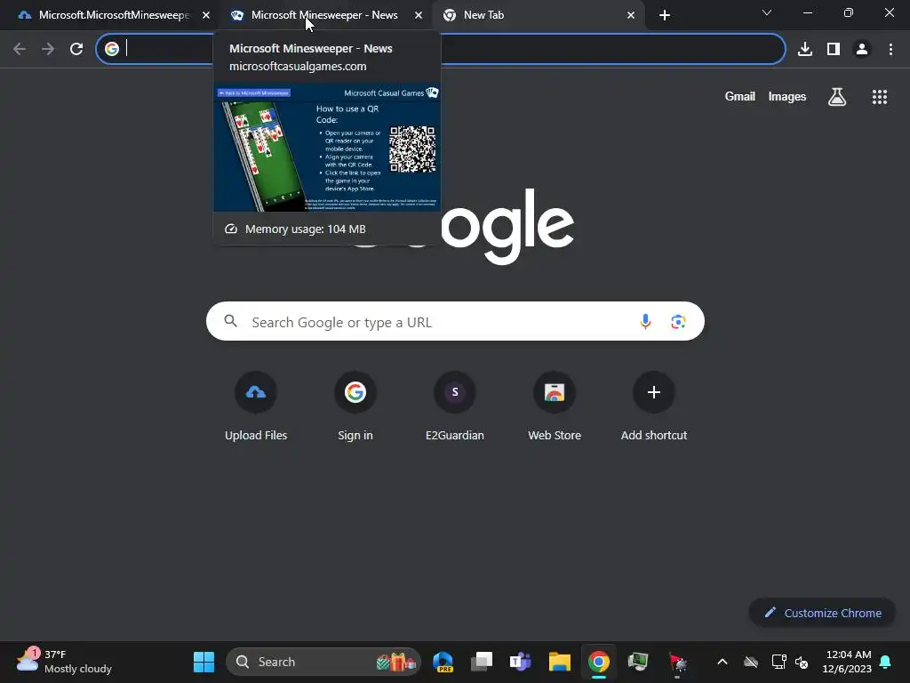Click Customize Chrome button
The width and height of the screenshot is (910, 683).
(822, 613)
